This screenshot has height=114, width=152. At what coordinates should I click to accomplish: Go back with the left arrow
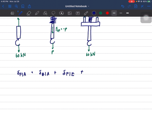[3, 6]
